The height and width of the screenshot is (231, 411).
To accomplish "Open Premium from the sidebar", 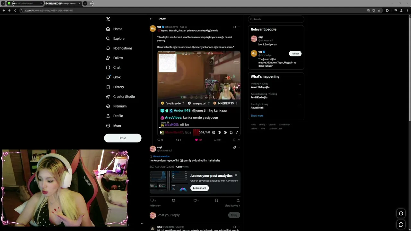I will [116, 106].
